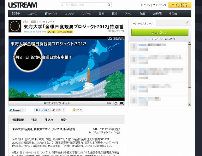202x156 pixels.
Task: Click the Google +1 button
Action: 58,110
